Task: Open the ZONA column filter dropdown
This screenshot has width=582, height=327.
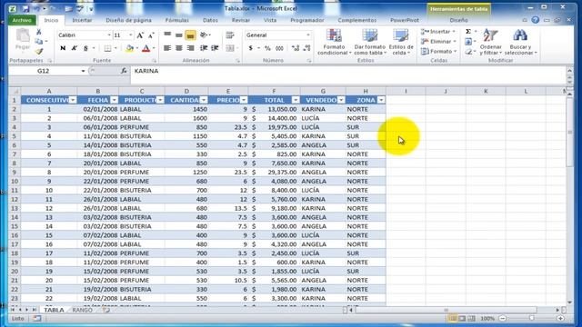Action: point(381,100)
